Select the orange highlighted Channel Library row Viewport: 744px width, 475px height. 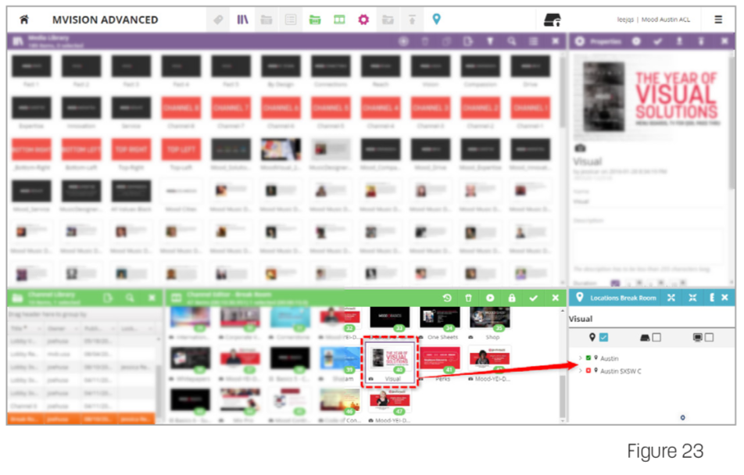pyautogui.click(x=81, y=419)
